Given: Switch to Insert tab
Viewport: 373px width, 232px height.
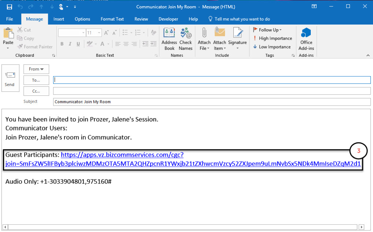Looking at the screenshot, I should [x=59, y=19].
